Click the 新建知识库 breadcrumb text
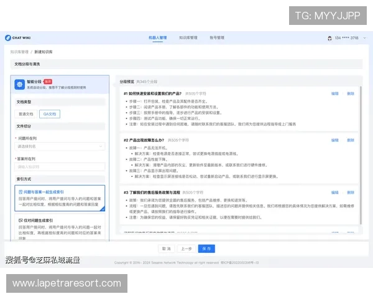Viewport: 373px width, 299px height. coord(44,52)
